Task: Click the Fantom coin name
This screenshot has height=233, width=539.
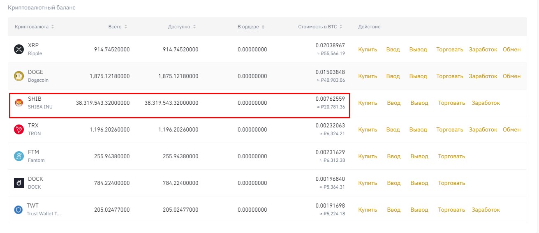Action: click(36, 160)
